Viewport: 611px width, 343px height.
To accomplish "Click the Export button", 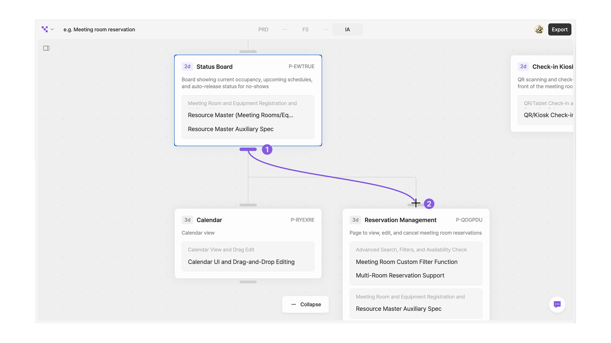I will (x=559, y=29).
